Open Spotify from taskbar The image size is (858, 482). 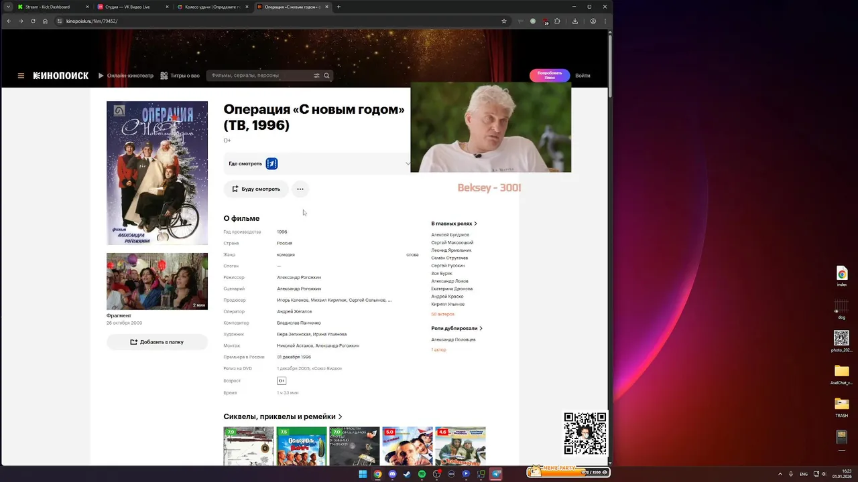pyautogui.click(x=422, y=474)
